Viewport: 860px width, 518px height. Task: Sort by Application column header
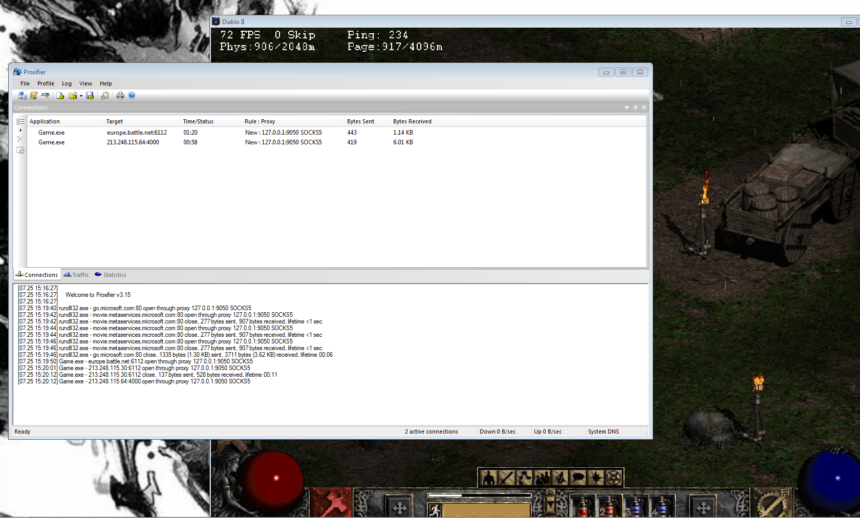(x=66, y=121)
